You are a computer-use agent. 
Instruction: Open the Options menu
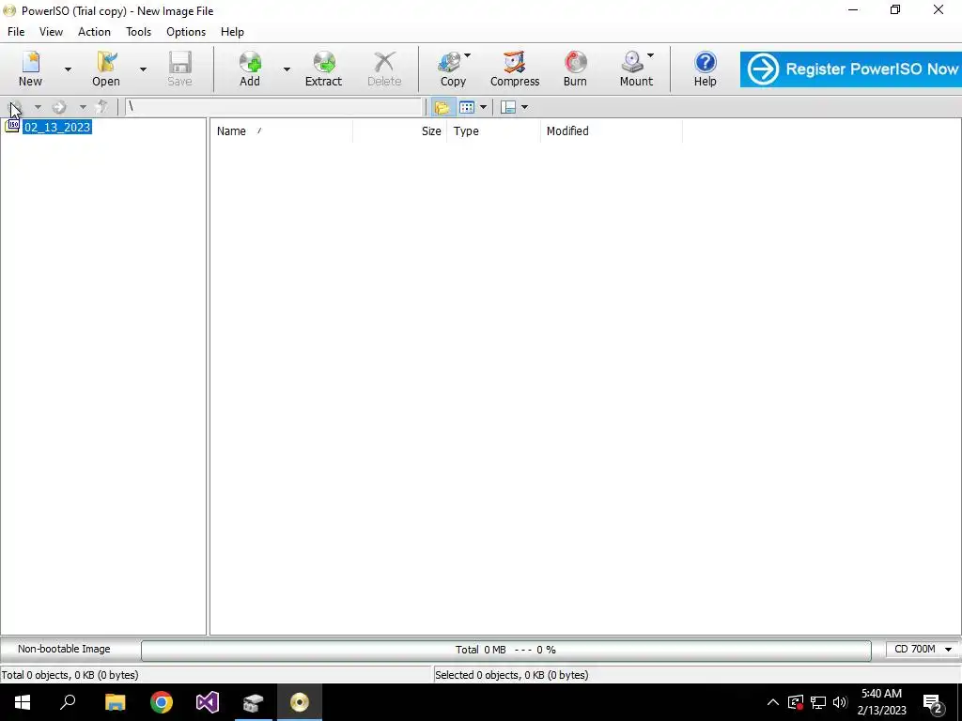[186, 32]
